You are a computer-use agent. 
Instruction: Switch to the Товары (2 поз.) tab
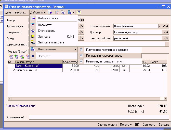17,51
